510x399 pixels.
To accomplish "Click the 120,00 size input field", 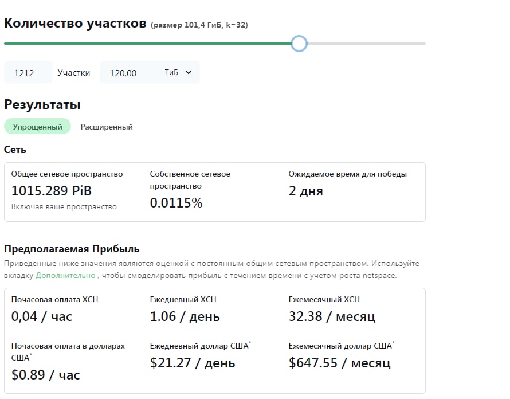I will point(129,73).
